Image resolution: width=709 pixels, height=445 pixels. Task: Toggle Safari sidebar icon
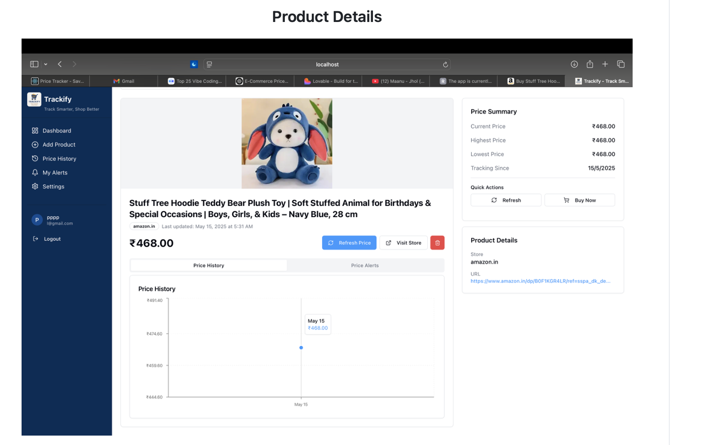click(34, 64)
